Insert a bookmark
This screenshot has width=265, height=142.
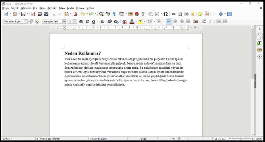[193, 14]
